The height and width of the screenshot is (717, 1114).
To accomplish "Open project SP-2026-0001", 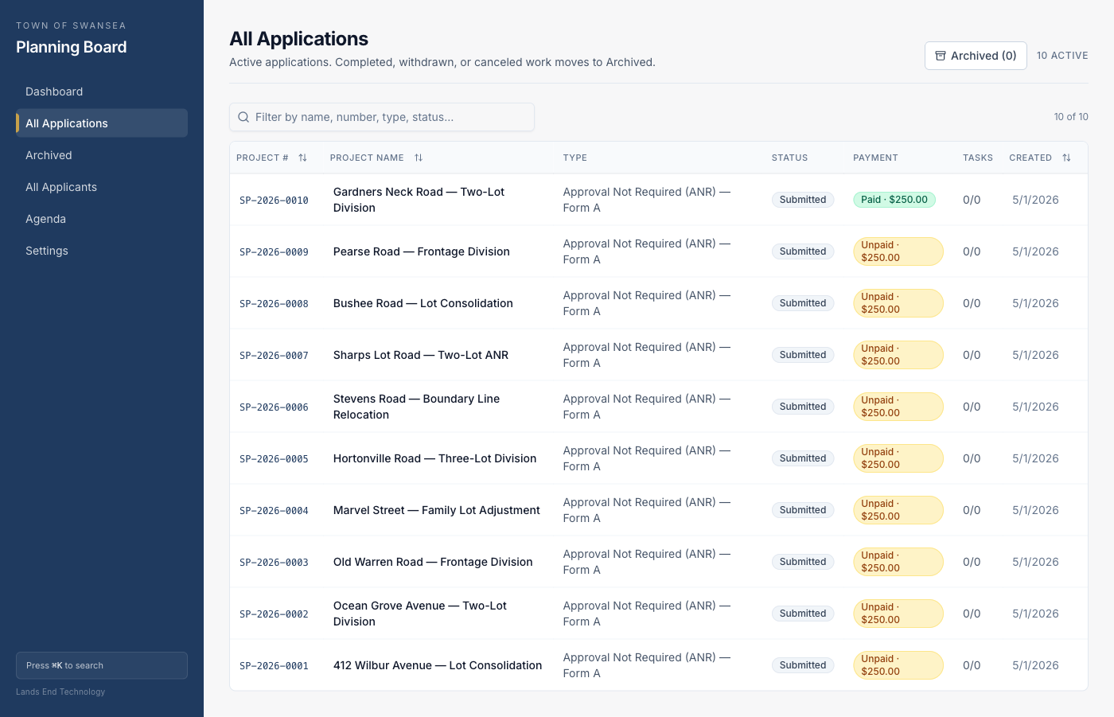I will pos(274,666).
